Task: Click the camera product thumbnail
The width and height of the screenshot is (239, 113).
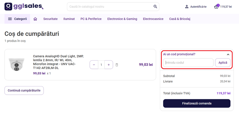Action: 16,64
